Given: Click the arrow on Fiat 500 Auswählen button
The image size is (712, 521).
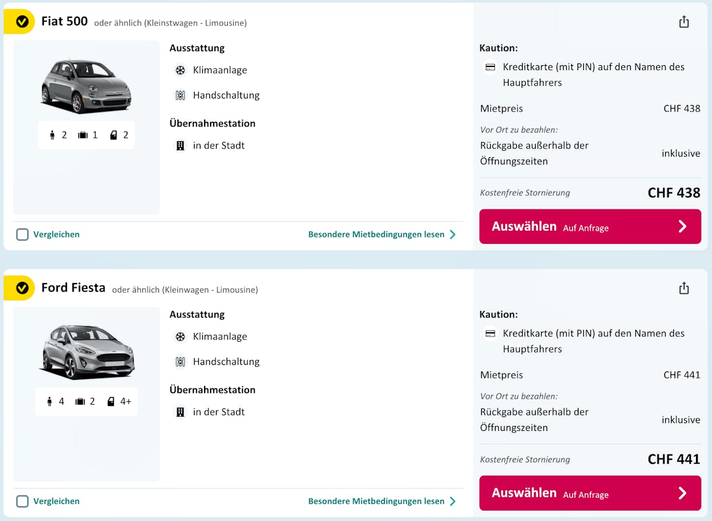Looking at the screenshot, I should (x=682, y=226).
